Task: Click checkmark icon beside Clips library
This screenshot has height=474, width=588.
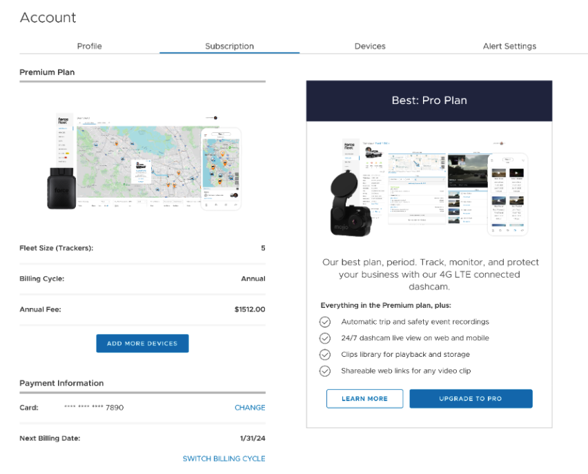Action: [x=325, y=354]
